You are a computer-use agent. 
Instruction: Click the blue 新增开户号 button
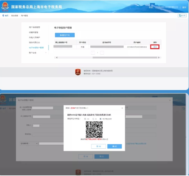click(65, 35)
